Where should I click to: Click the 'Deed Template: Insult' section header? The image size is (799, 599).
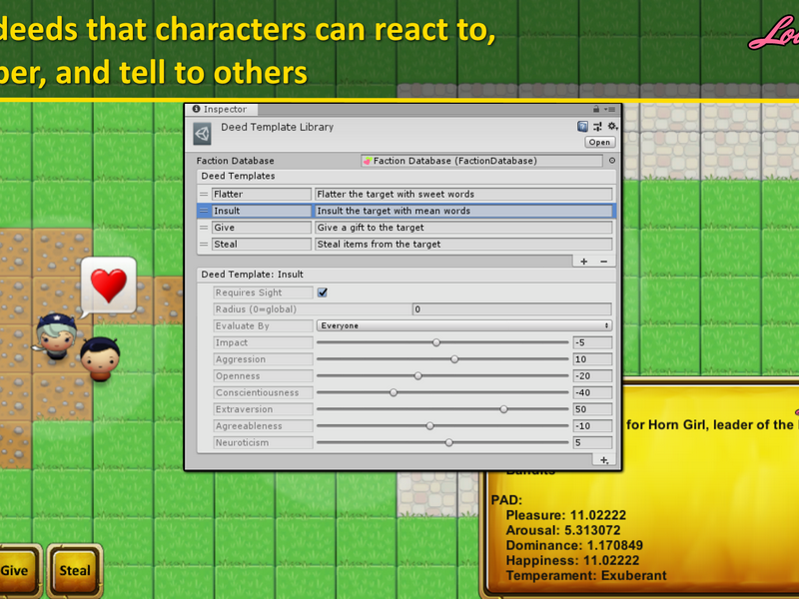pos(406,275)
